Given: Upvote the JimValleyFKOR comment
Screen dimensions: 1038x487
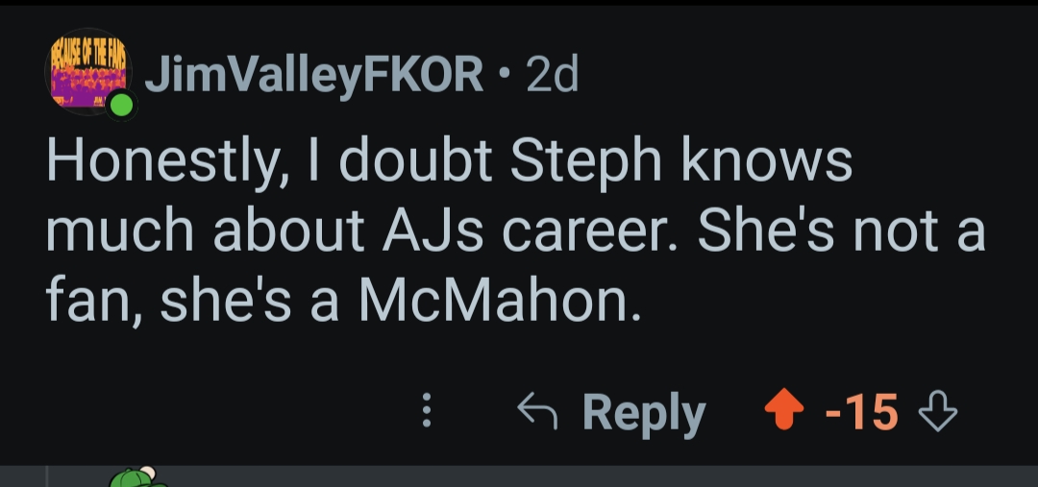Looking at the screenshot, I should coord(782,413).
